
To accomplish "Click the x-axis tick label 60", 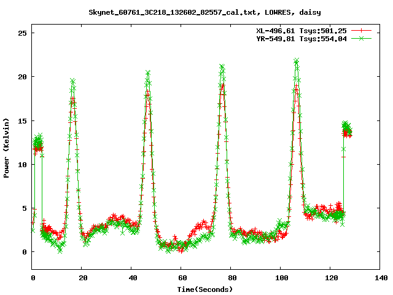I will point(182,278).
